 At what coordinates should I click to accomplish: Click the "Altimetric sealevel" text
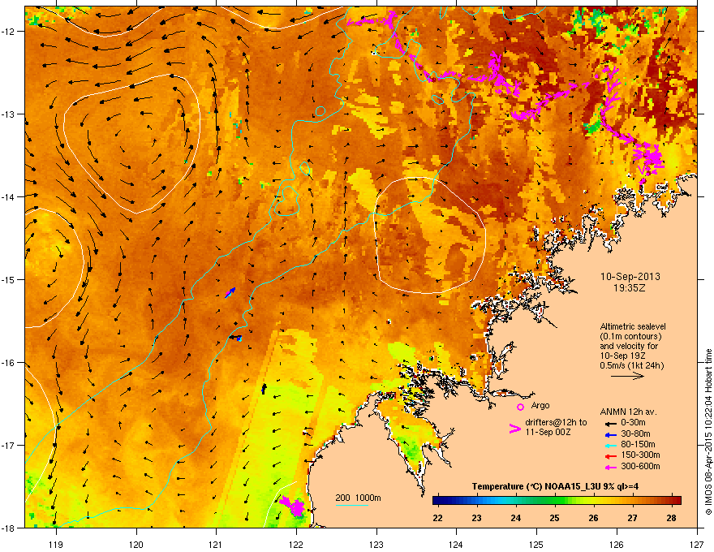(633, 326)
